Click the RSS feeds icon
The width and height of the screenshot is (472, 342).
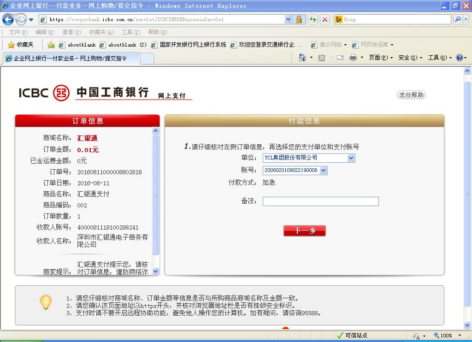(321, 58)
